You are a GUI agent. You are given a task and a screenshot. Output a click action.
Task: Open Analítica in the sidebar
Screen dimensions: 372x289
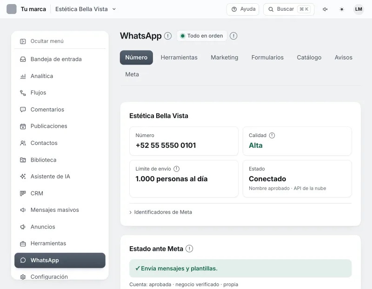coord(60,76)
